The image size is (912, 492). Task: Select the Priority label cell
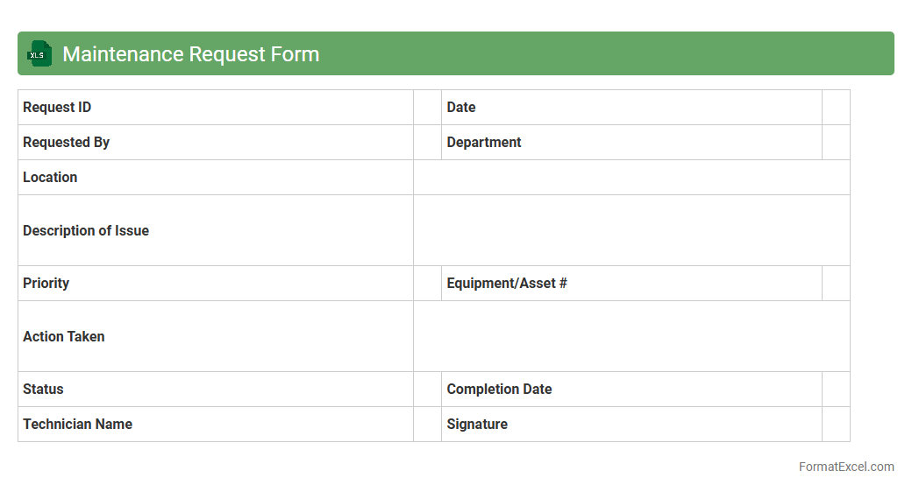click(x=215, y=284)
